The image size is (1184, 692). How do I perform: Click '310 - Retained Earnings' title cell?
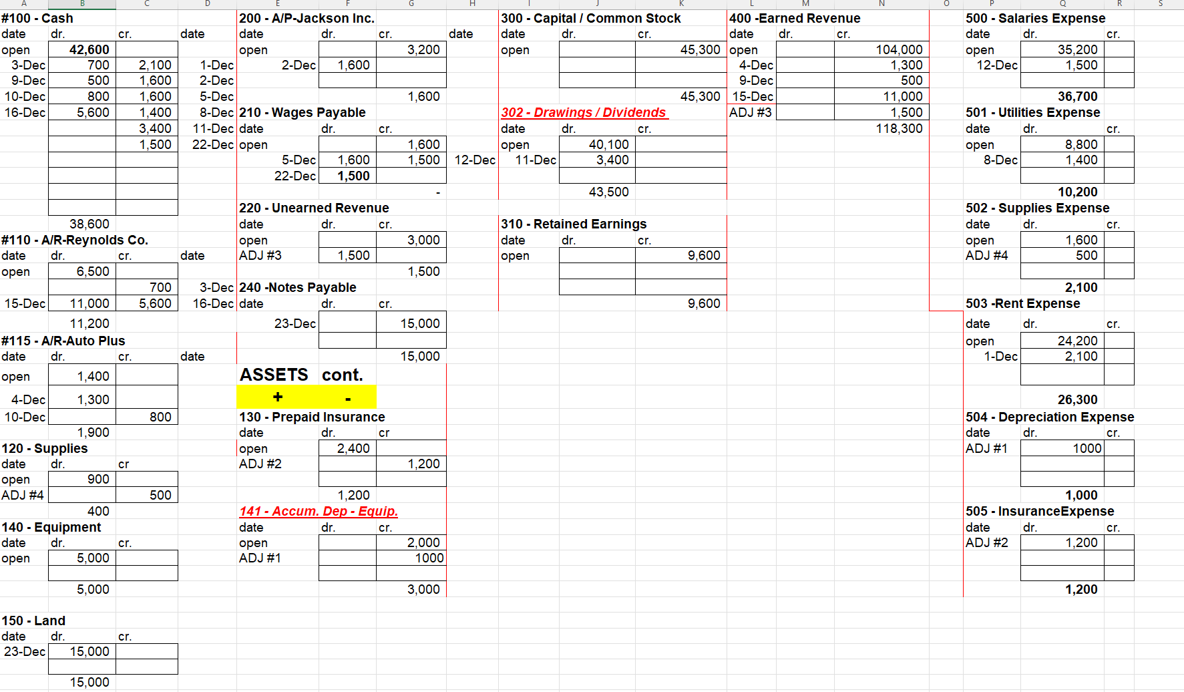tap(574, 224)
